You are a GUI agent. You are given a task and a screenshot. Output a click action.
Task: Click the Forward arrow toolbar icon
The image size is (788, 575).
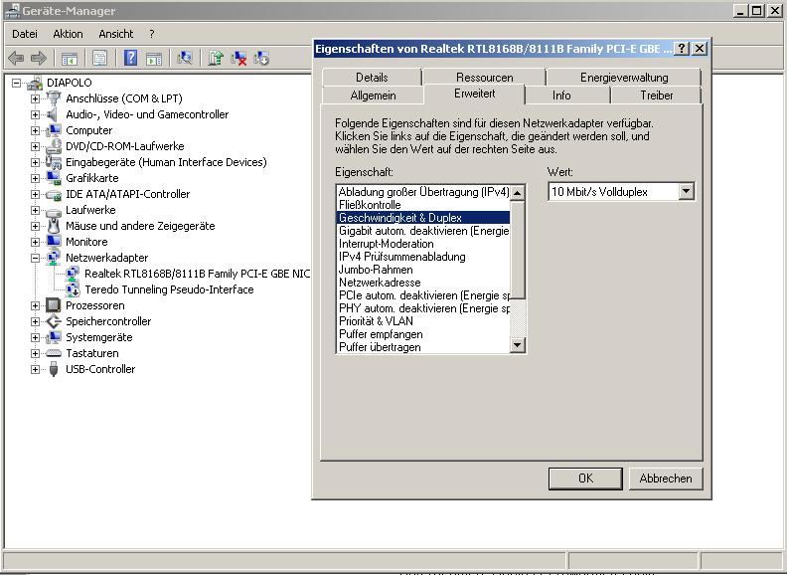coord(38,59)
